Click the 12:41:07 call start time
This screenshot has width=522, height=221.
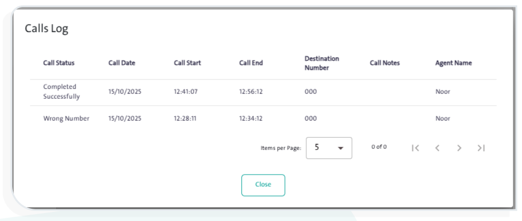(x=185, y=92)
